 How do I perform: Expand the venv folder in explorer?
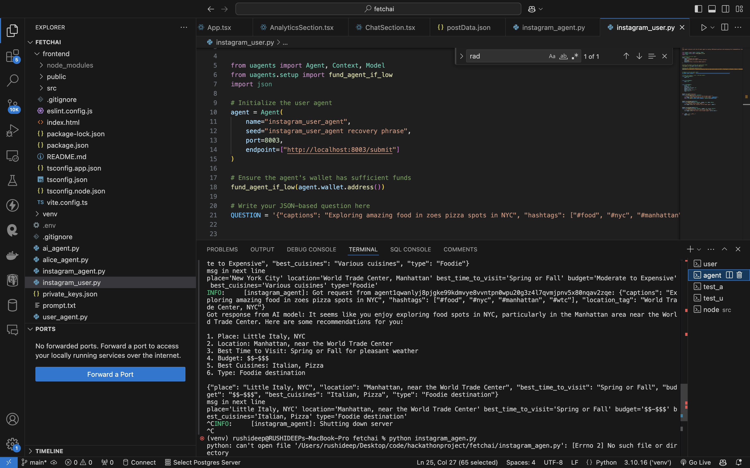[50, 214]
